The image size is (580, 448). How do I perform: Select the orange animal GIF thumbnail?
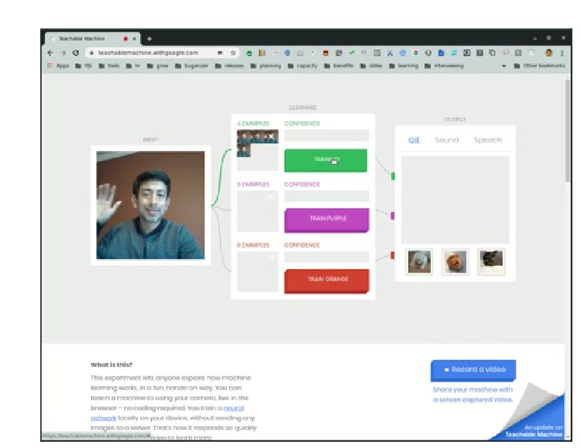(x=455, y=262)
